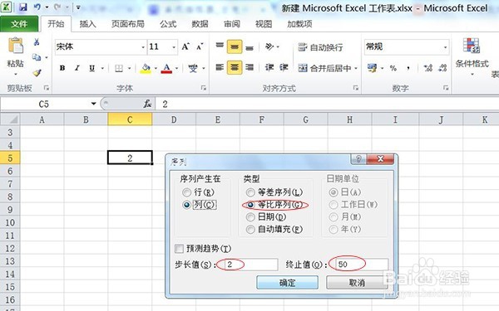Increase font size with large A icon

[x=185, y=47]
